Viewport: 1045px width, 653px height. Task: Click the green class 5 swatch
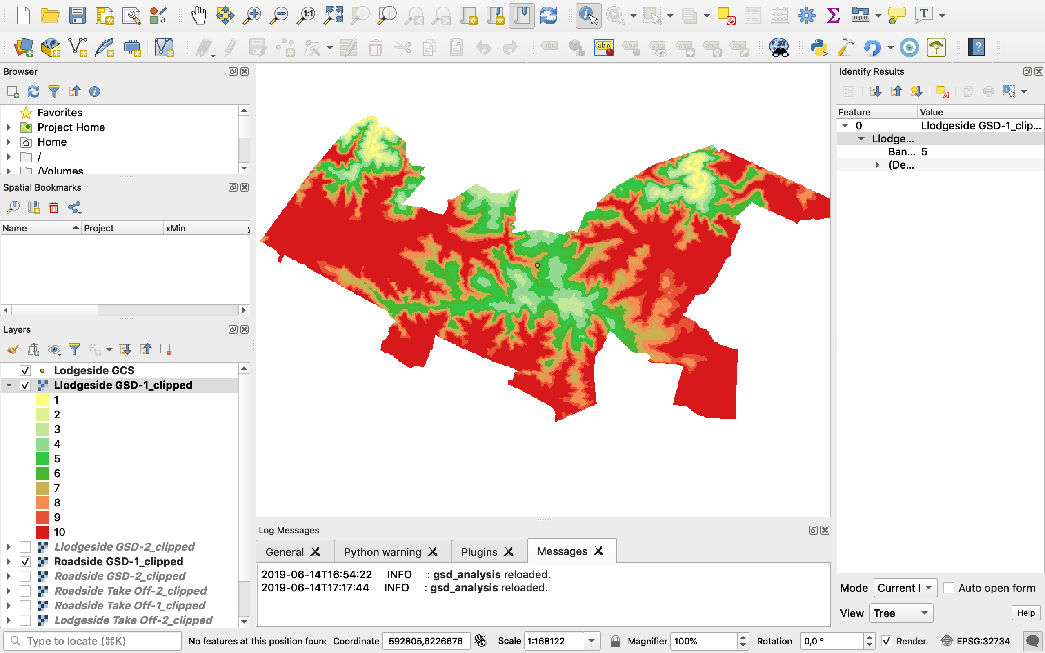tap(42, 459)
